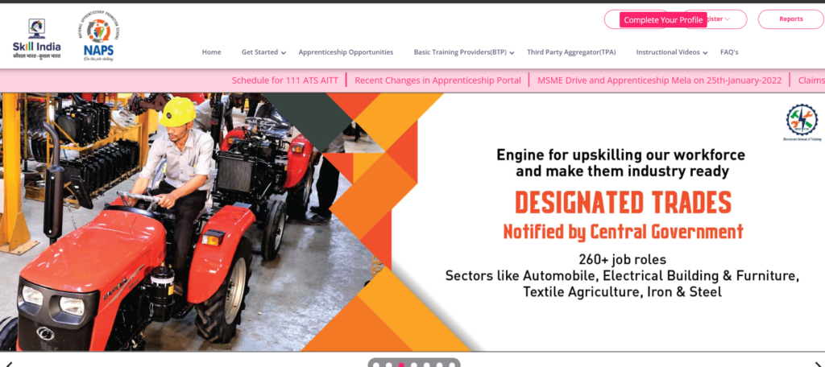825x367 pixels.
Task: Click the Reports button
Action: (791, 19)
